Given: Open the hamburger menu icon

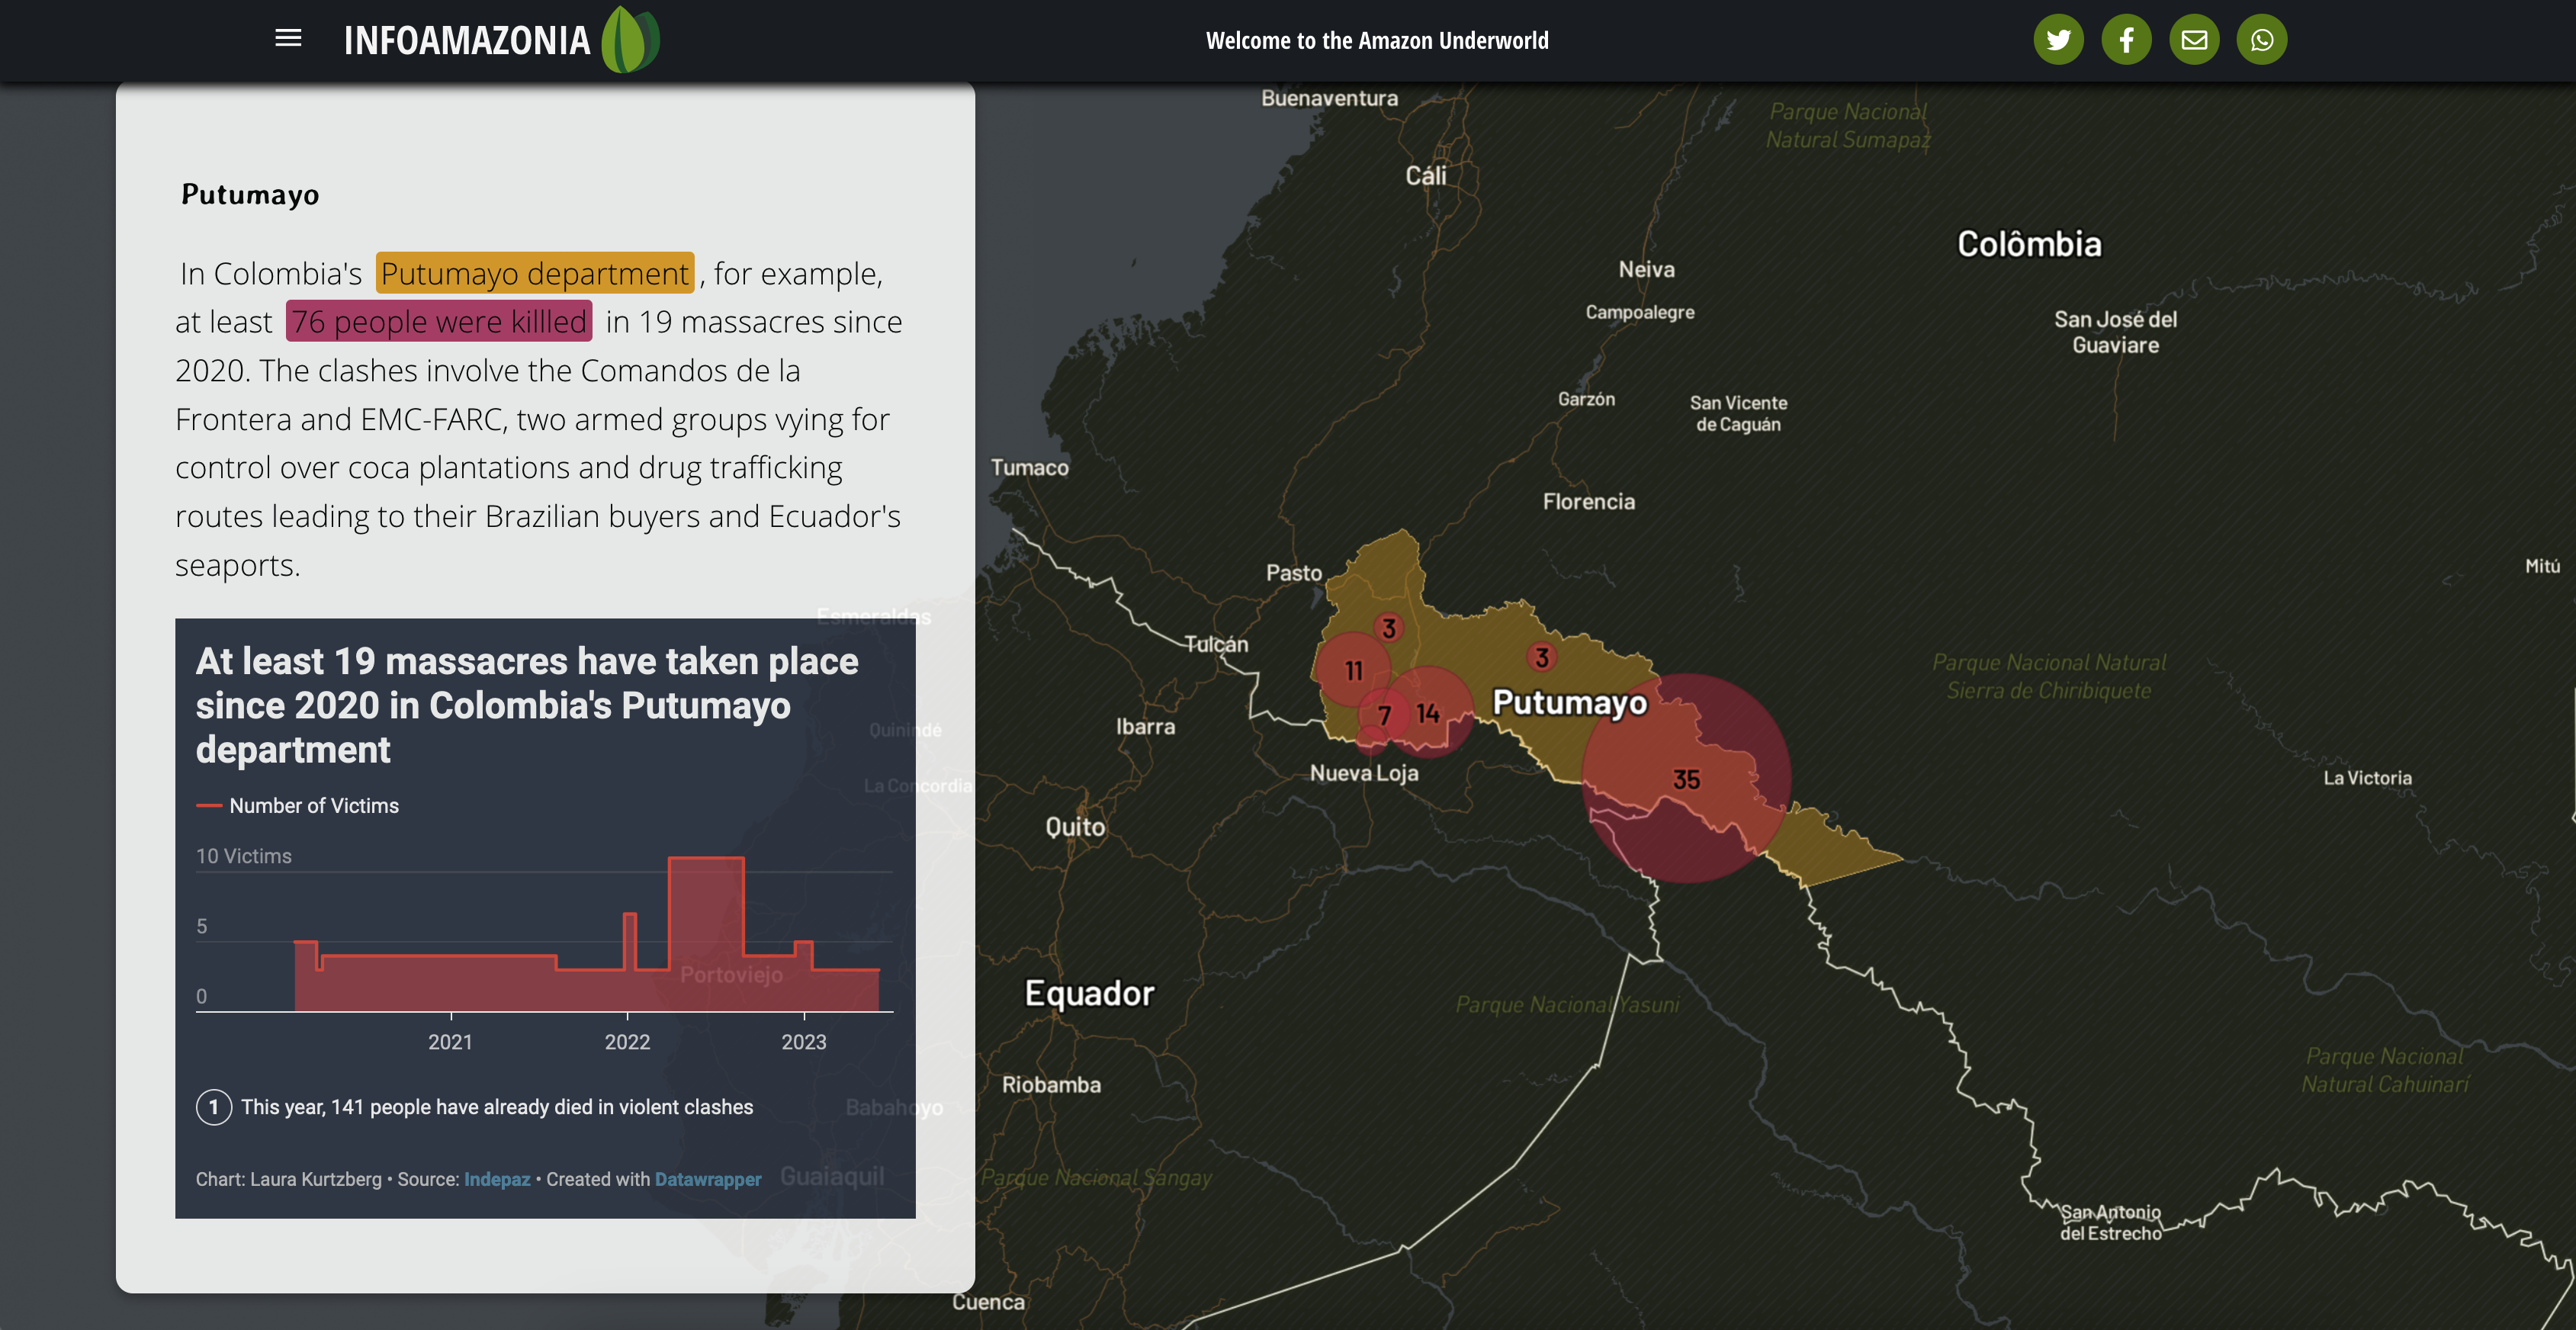Looking at the screenshot, I should (288, 38).
